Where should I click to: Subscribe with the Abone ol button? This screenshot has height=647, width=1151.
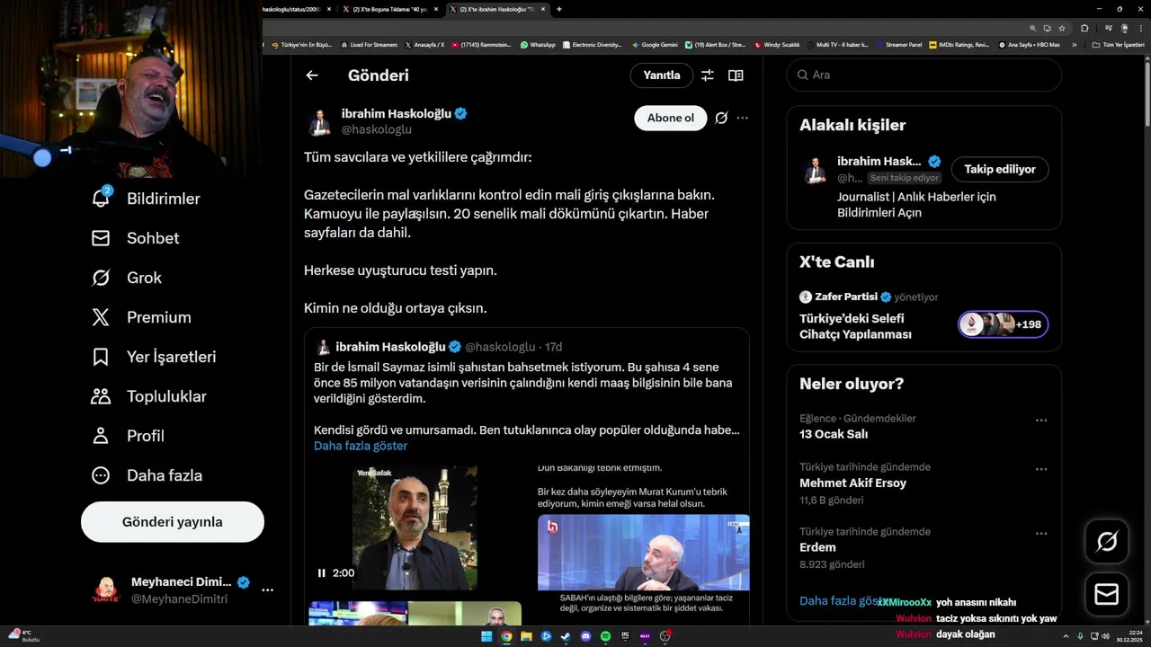pyautogui.click(x=671, y=118)
